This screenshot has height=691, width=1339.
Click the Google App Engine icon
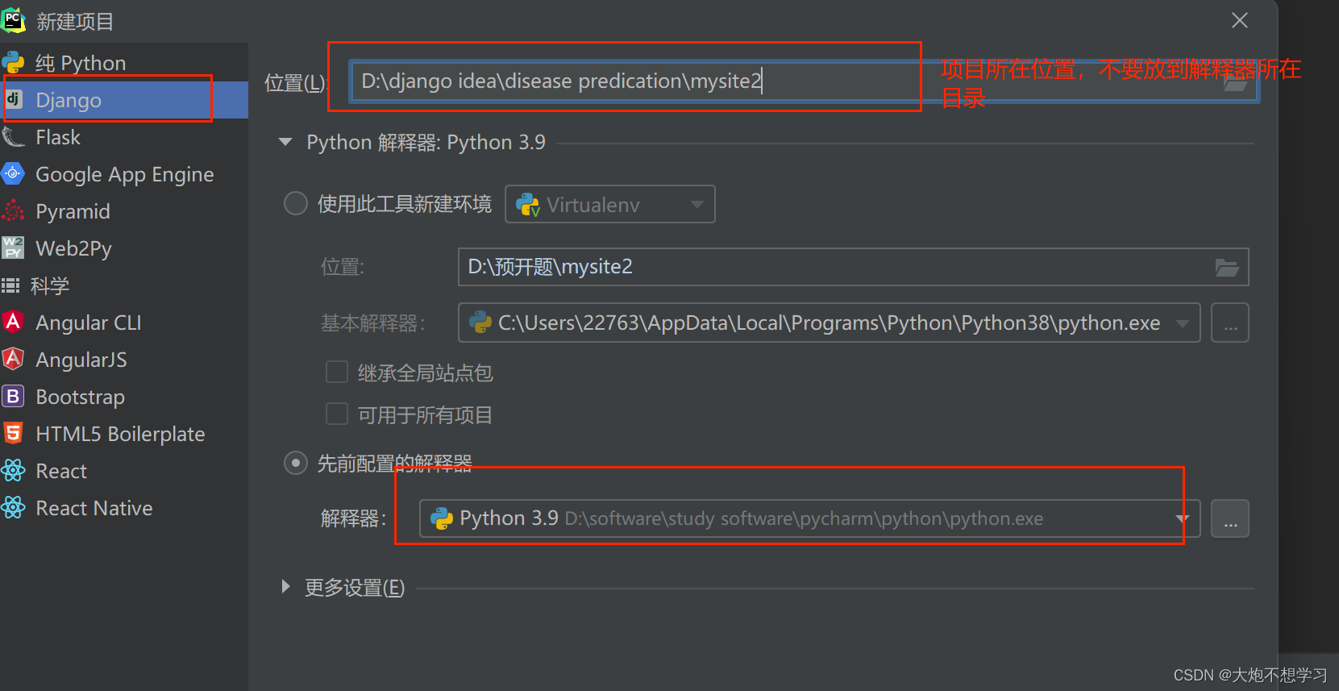click(13, 173)
